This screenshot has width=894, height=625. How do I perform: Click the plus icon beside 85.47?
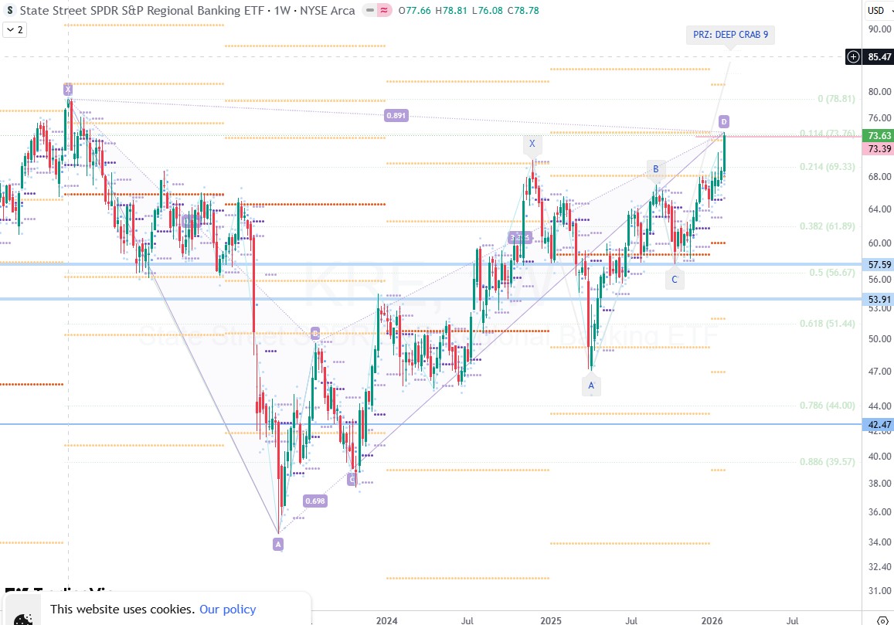853,56
